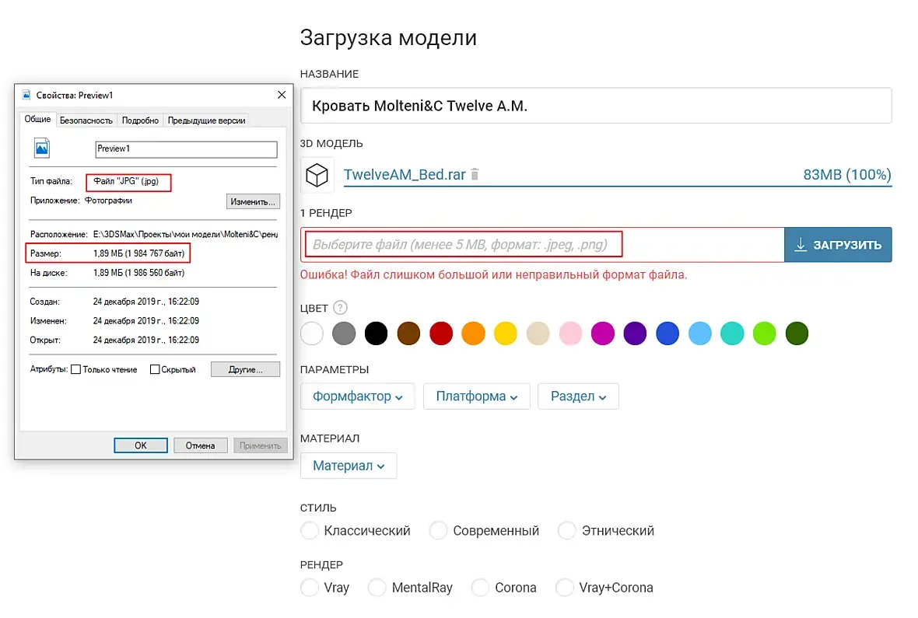Screen dimensions: 918x618
Task: Choose the orange color swatch
Action: 474,333
